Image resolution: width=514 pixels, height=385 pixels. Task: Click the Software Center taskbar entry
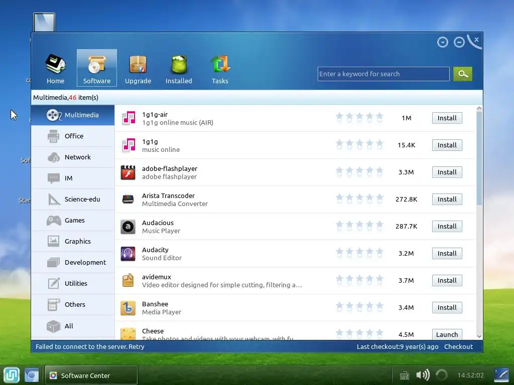[91, 375]
